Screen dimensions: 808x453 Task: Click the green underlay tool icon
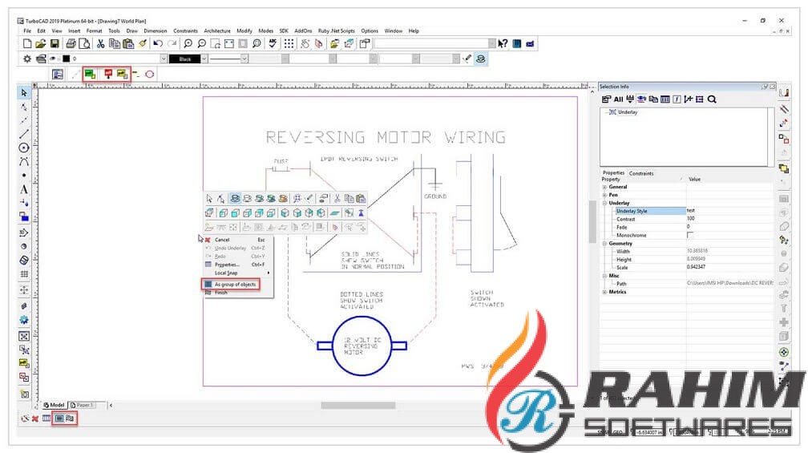pyautogui.click(x=90, y=75)
